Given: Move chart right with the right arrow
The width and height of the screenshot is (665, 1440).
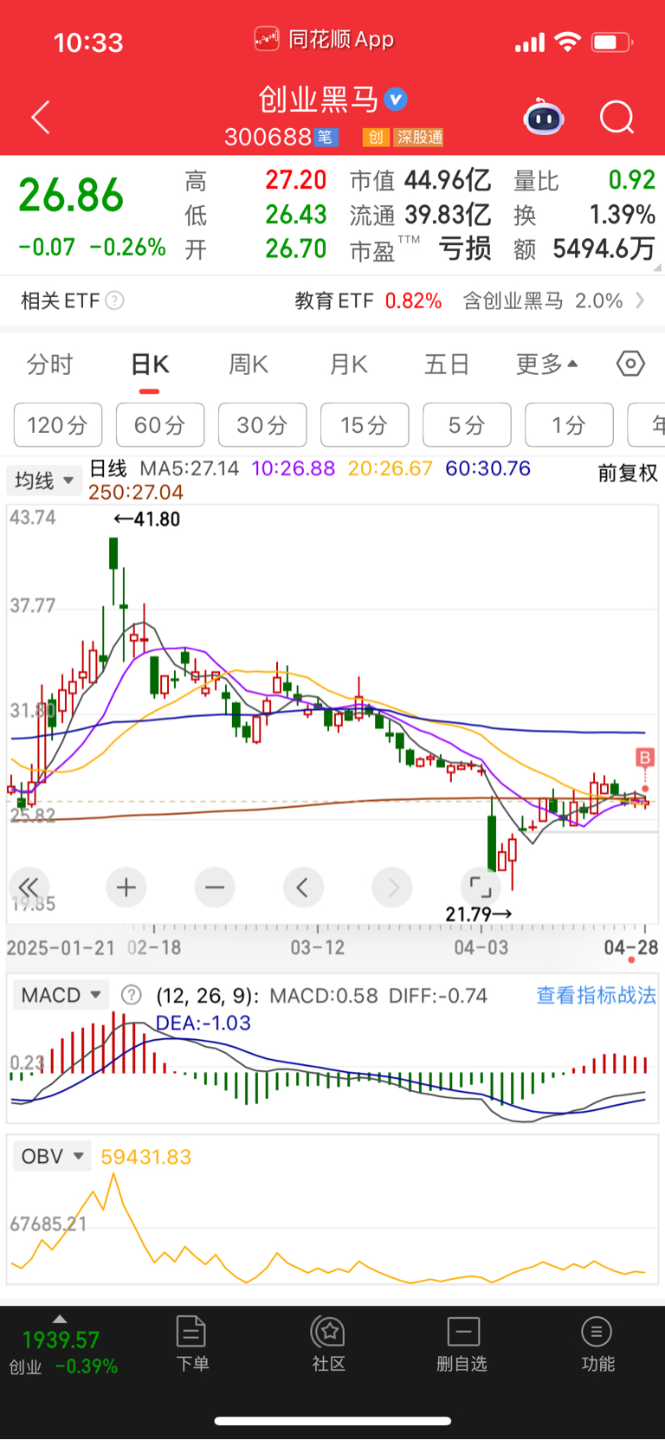Looking at the screenshot, I should click(x=392, y=888).
